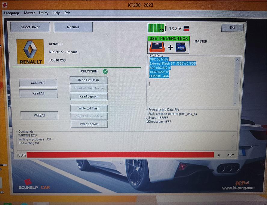The image size is (267, 205).
Task: Click the Renault logo image
Action: pyautogui.click(x=30, y=52)
